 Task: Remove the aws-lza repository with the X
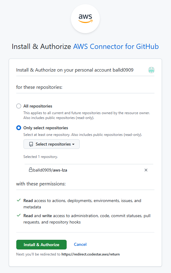[x=146, y=170]
